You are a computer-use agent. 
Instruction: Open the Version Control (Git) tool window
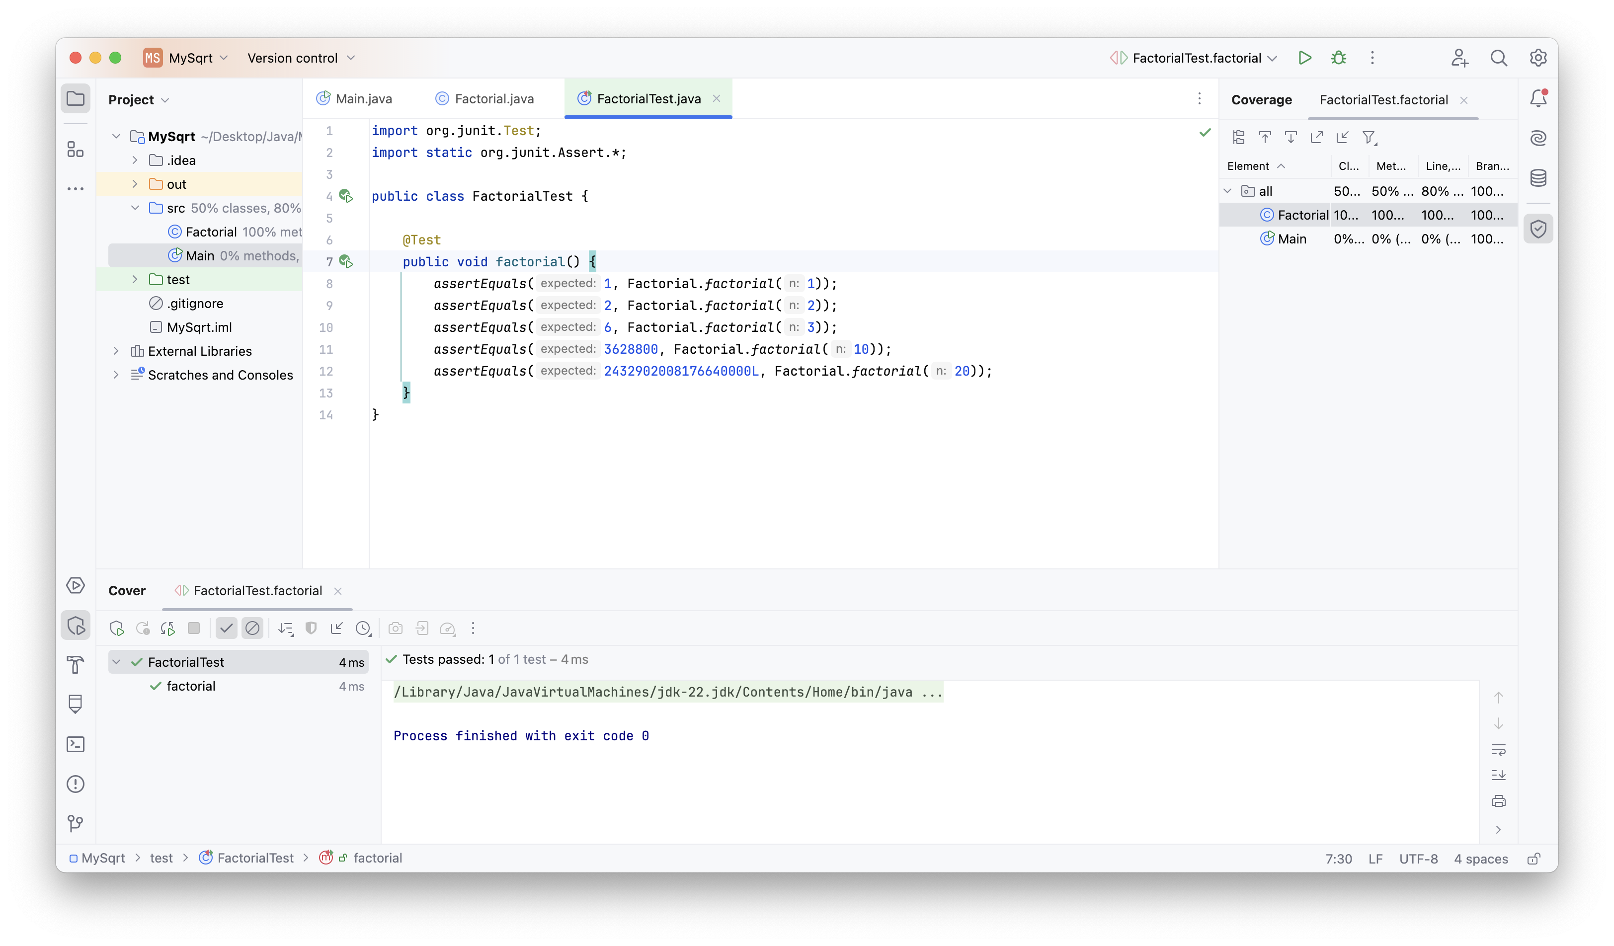click(76, 823)
